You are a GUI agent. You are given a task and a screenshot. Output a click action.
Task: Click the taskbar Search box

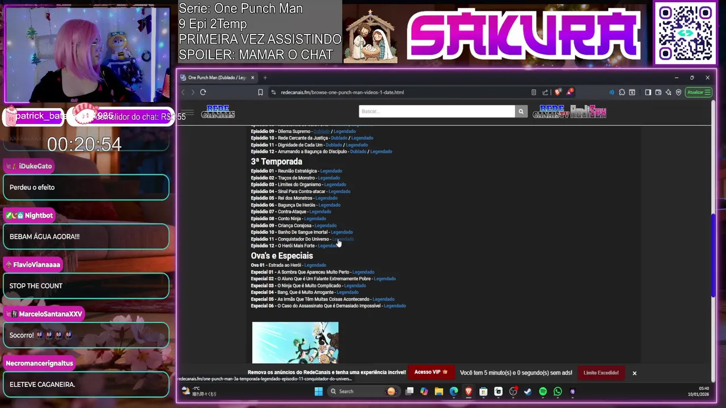click(363, 392)
